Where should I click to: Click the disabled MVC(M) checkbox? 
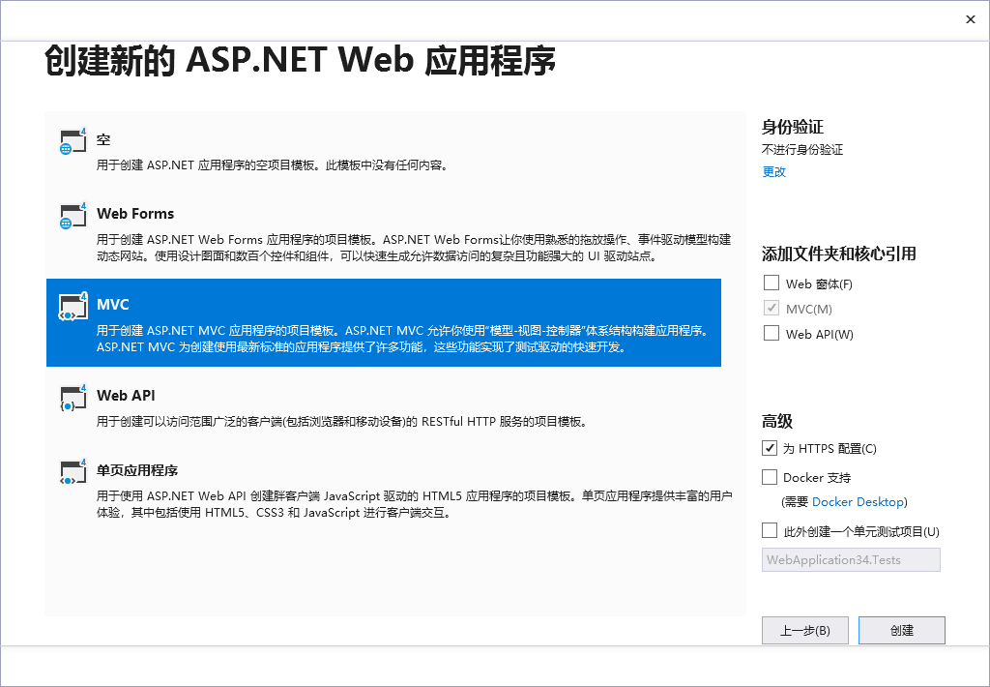point(771,308)
